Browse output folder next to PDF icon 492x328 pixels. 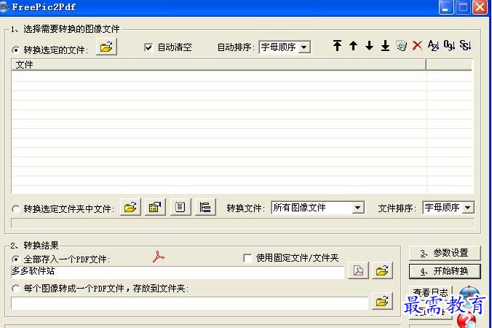tap(382, 270)
